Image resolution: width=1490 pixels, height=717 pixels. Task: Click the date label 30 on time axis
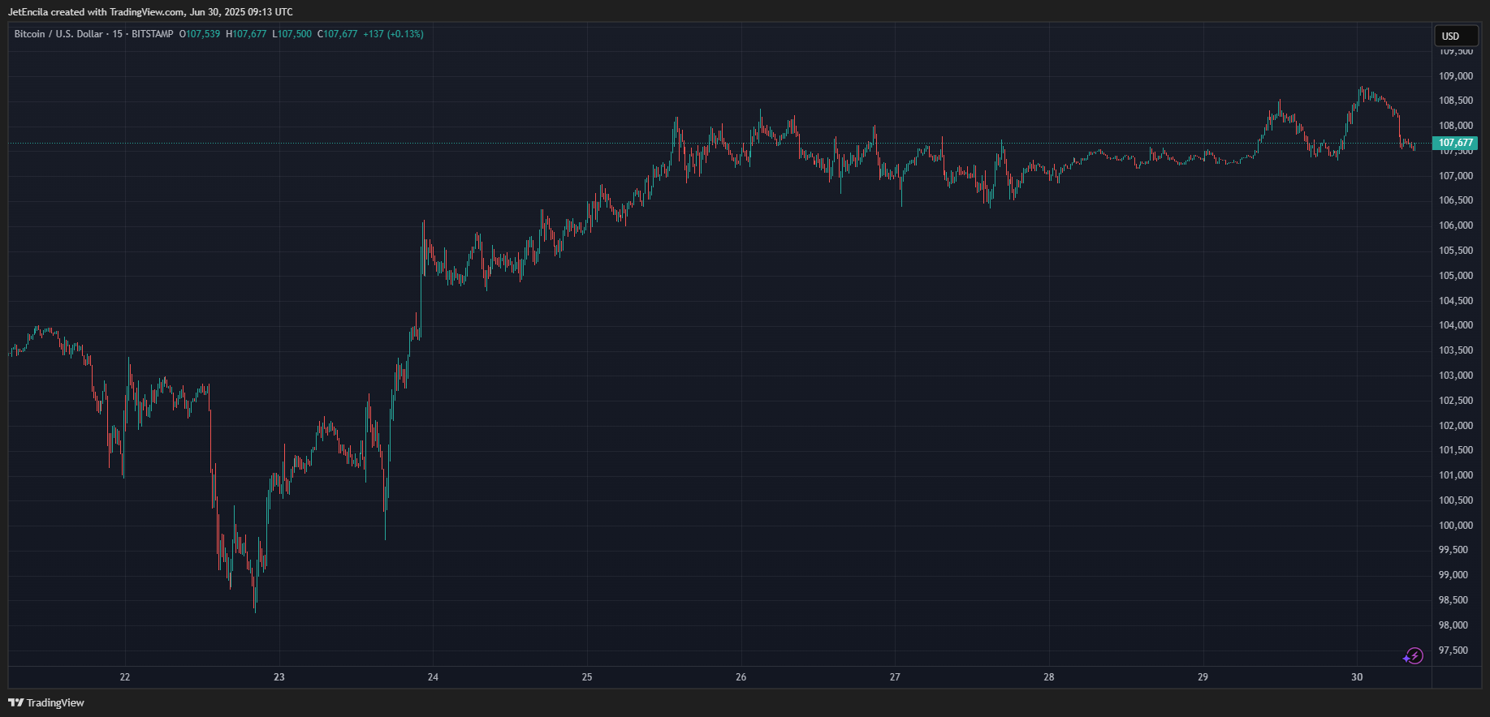pos(1357,677)
